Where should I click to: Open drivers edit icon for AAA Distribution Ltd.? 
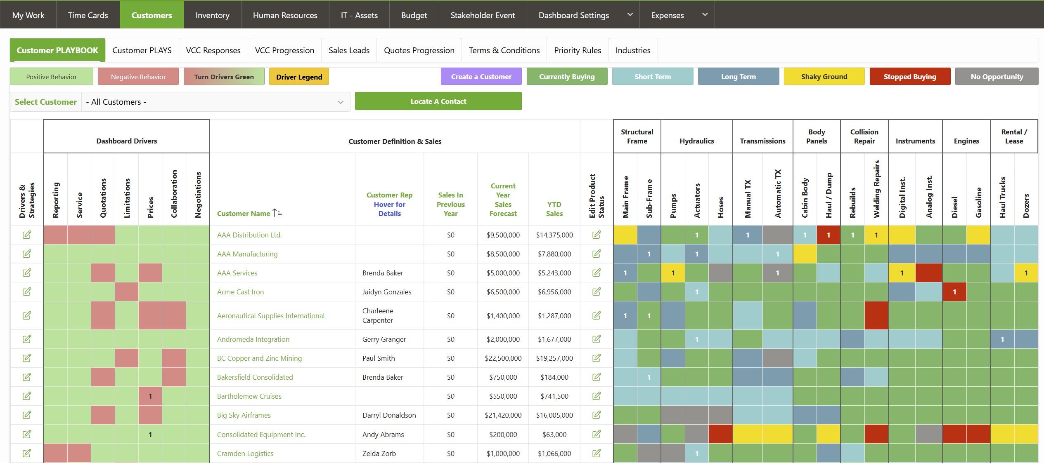coord(27,235)
